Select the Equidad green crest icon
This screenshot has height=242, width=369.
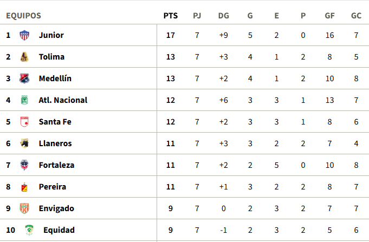[x=29, y=230]
